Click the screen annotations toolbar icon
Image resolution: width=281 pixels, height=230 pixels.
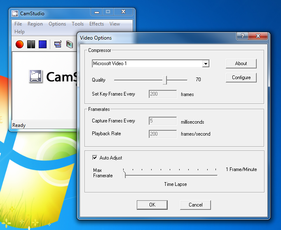click(x=70, y=44)
